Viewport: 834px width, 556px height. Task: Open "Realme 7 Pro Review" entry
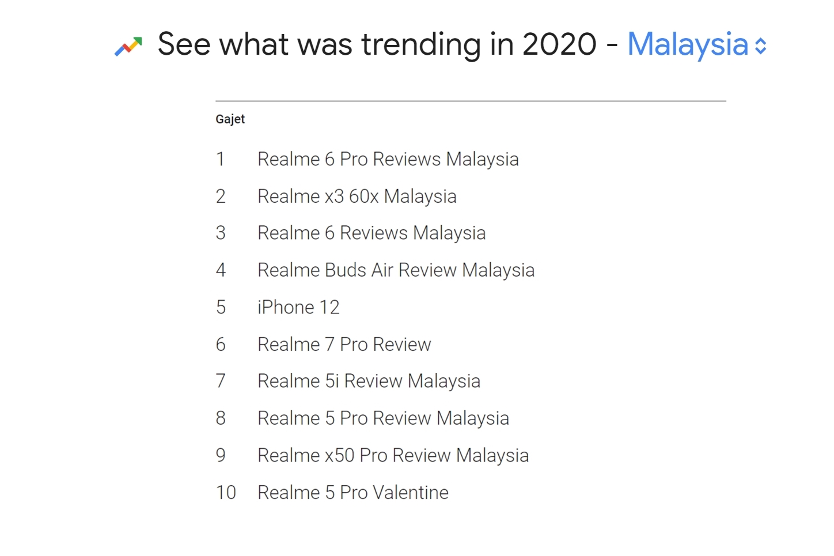pyautogui.click(x=344, y=345)
